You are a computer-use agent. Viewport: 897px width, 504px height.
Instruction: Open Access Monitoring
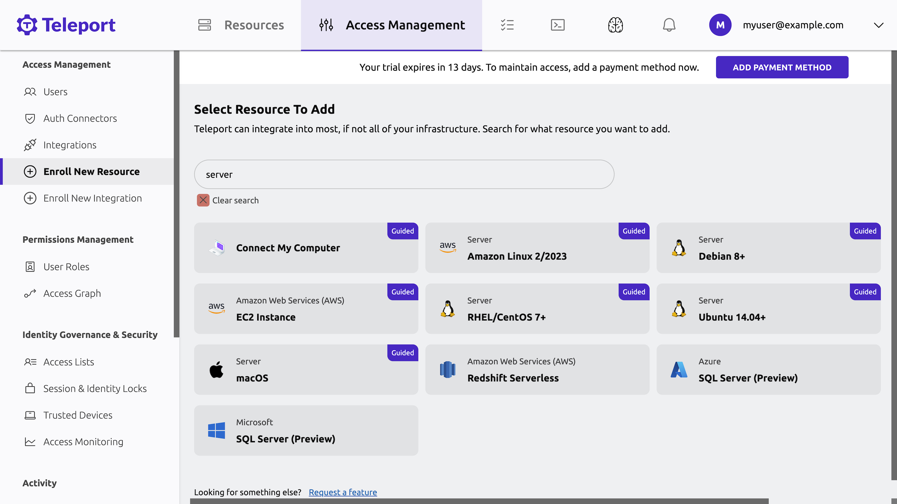(x=83, y=442)
